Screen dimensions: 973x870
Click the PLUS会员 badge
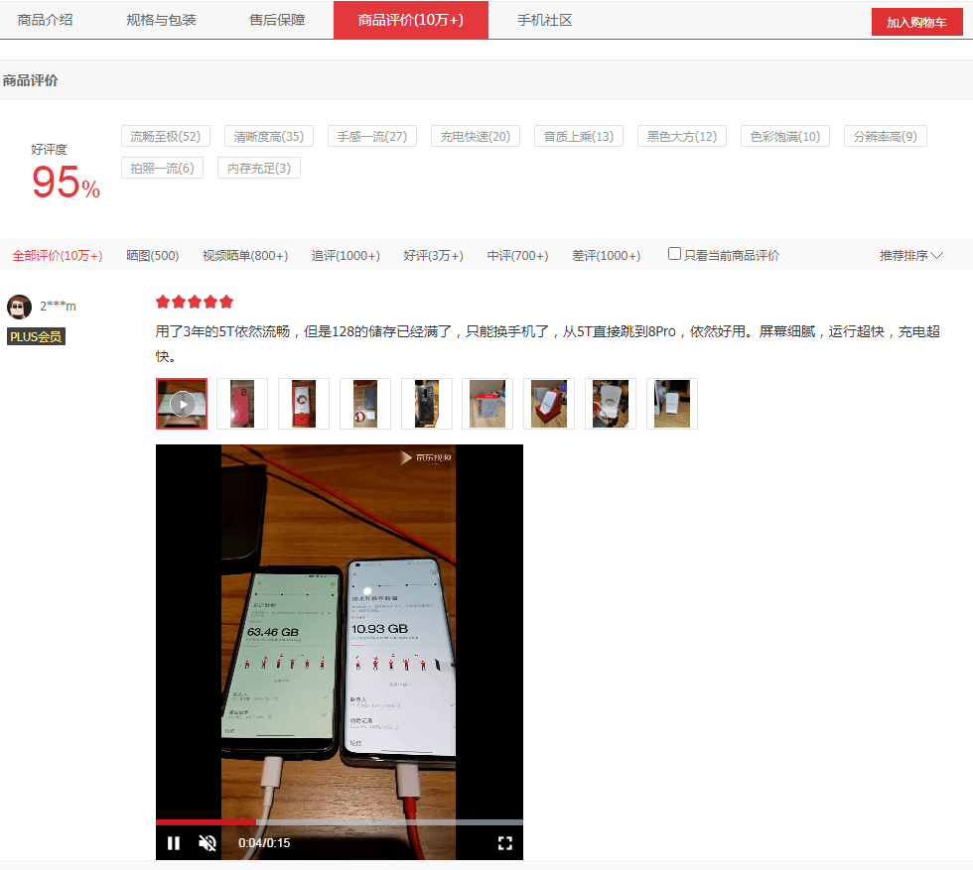(x=36, y=336)
